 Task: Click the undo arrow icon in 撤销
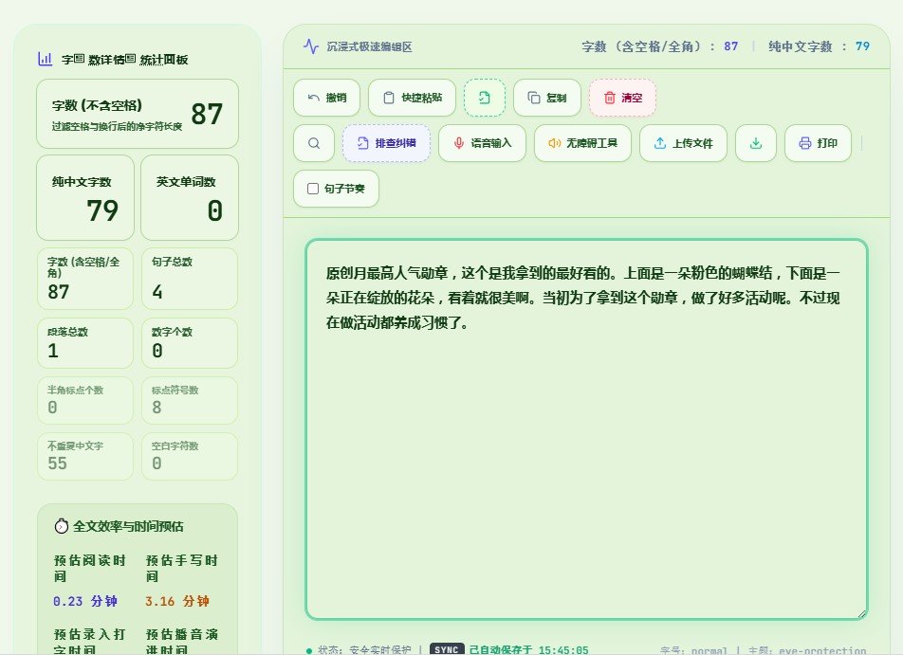pos(313,98)
